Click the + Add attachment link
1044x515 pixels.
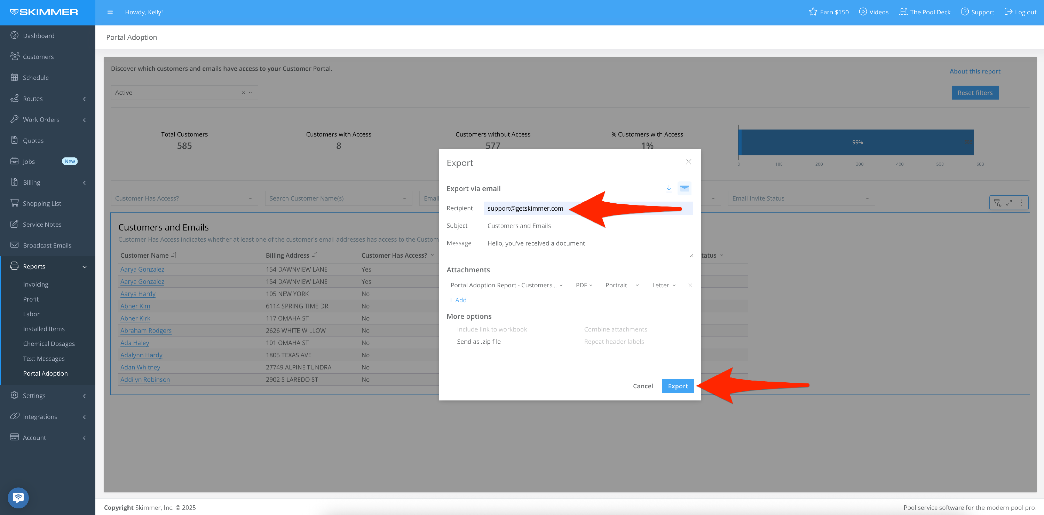coord(458,300)
